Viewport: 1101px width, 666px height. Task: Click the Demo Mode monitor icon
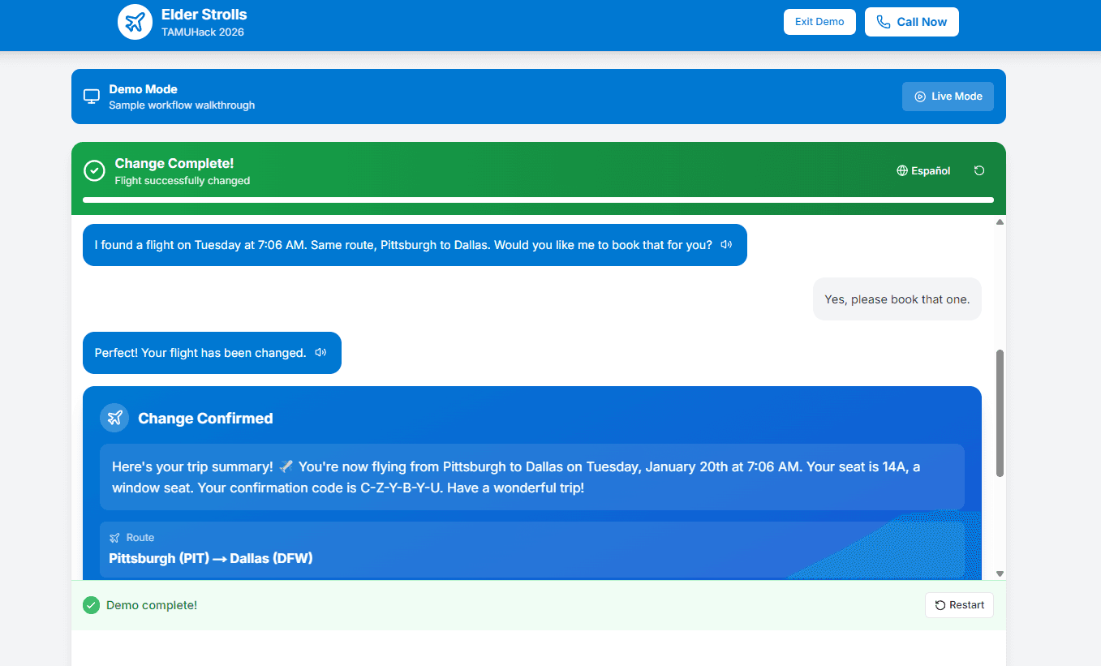pos(92,97)
